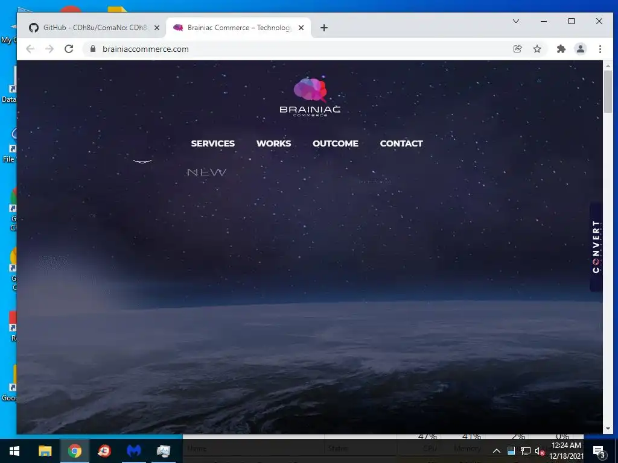Open the Extensions puzzle icon
618x463 pixels.
click(561, 49)
